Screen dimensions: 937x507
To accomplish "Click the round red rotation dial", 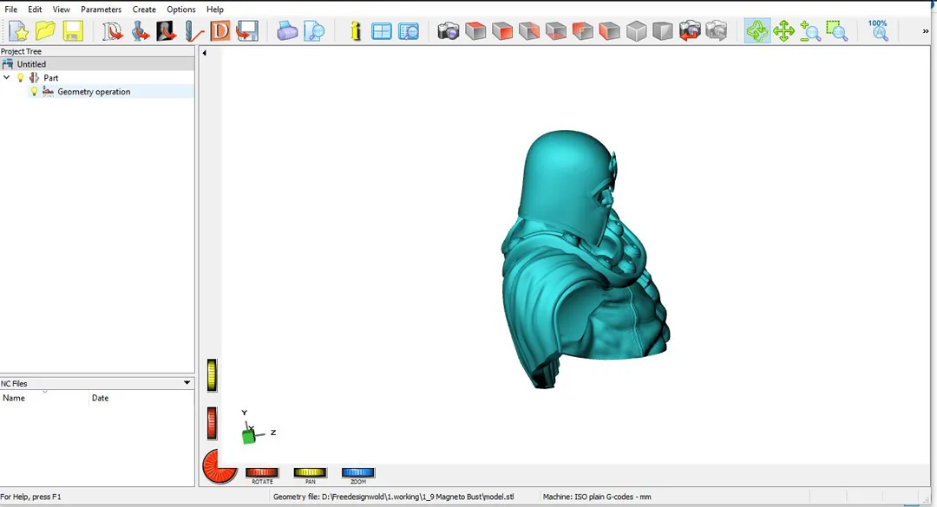I will tap(220, 466).
